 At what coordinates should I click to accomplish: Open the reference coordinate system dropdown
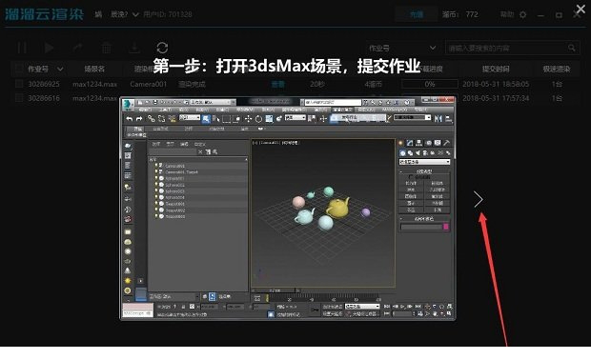click(295, 117)
